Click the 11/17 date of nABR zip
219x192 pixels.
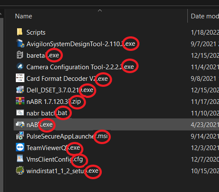click(205, 102)
